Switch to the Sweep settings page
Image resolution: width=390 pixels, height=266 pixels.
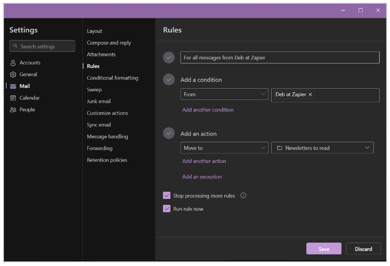(x=94, y=89)
